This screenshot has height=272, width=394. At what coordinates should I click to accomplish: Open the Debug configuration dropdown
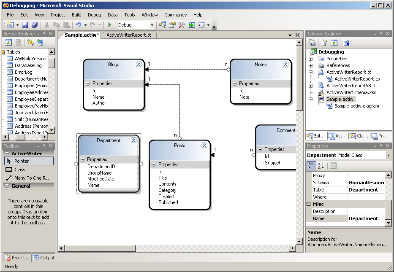point(152,25)
